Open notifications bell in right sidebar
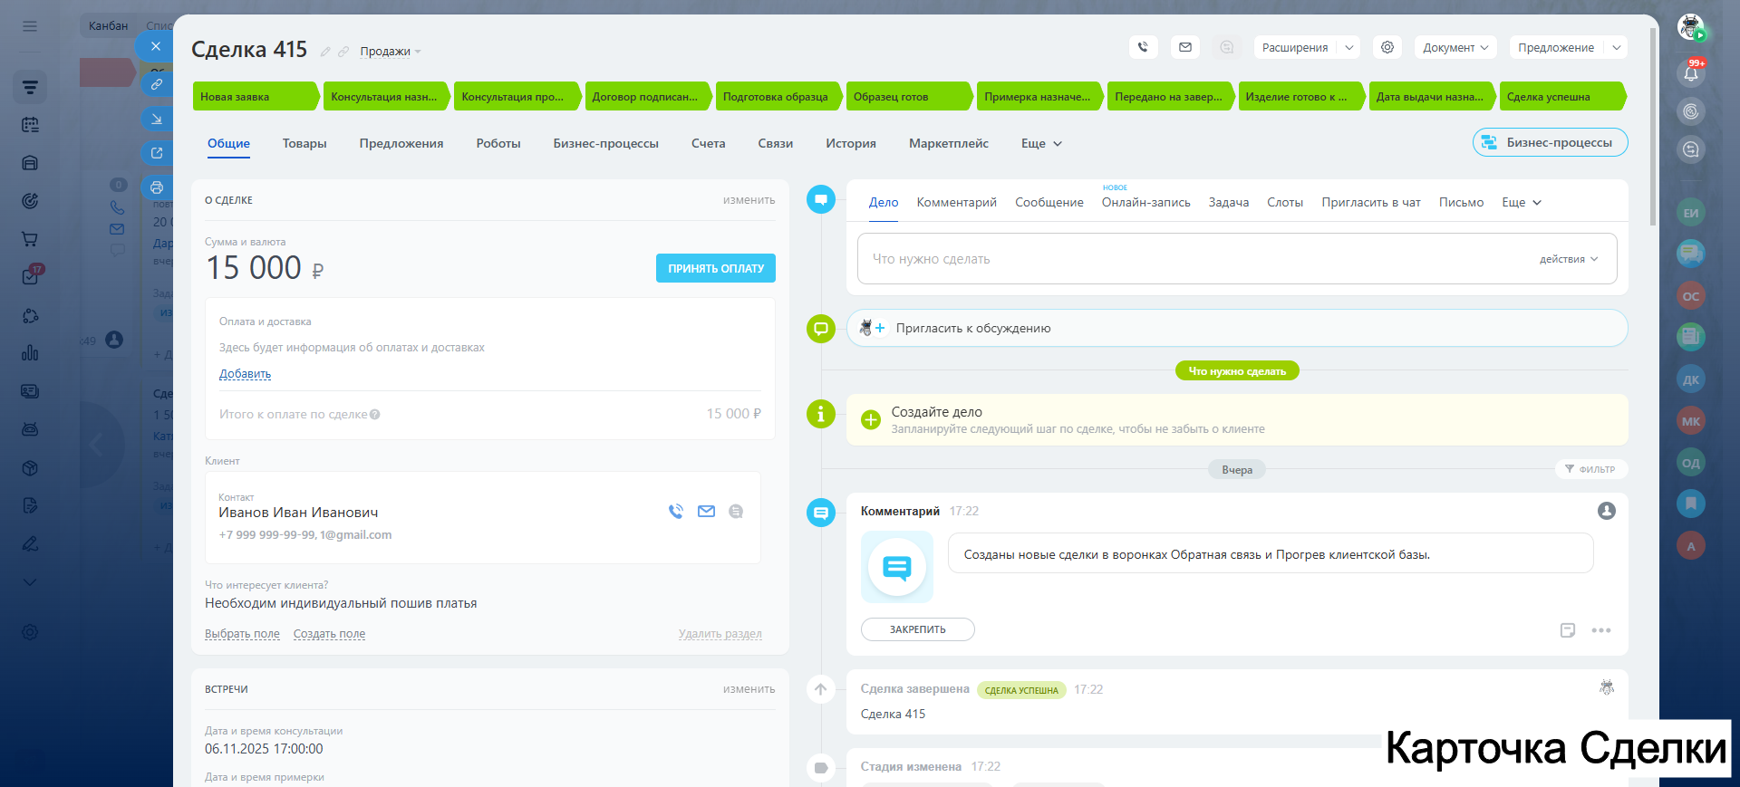The height and width of the screenshot is (787, 1740). coord(1690,74)
